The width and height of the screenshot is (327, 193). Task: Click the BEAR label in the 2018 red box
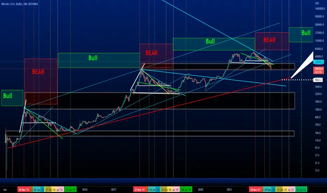pyautogui.click(x=152, y=53)
